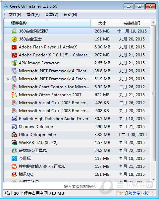This screenshot has width=159, height=199.
Task: Click the vertical scrollbar thumb
Action: click(x=153, y=93)
